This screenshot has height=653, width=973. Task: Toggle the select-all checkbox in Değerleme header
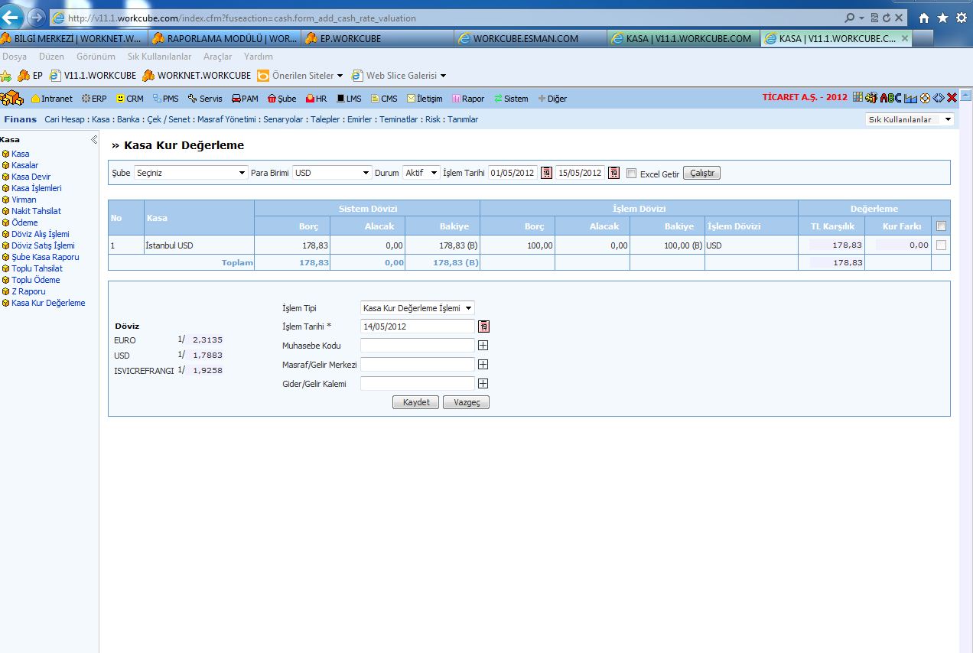pyautogui.click(x=941, y=226)
